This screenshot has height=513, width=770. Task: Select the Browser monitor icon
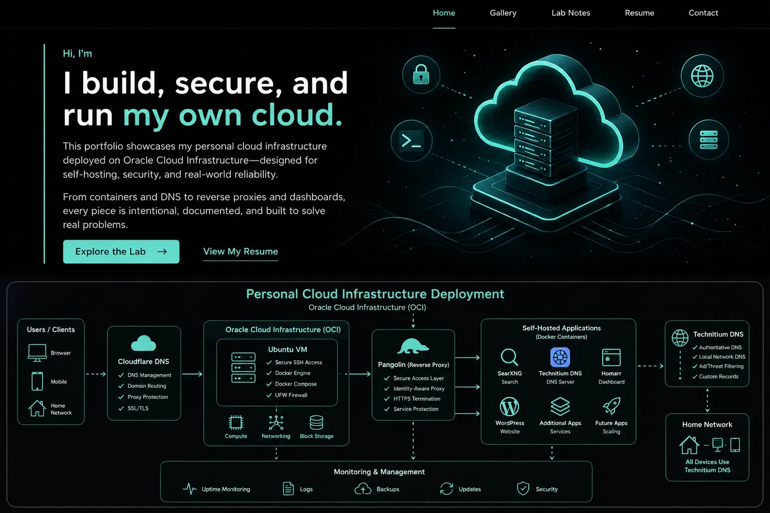point(37,353)
